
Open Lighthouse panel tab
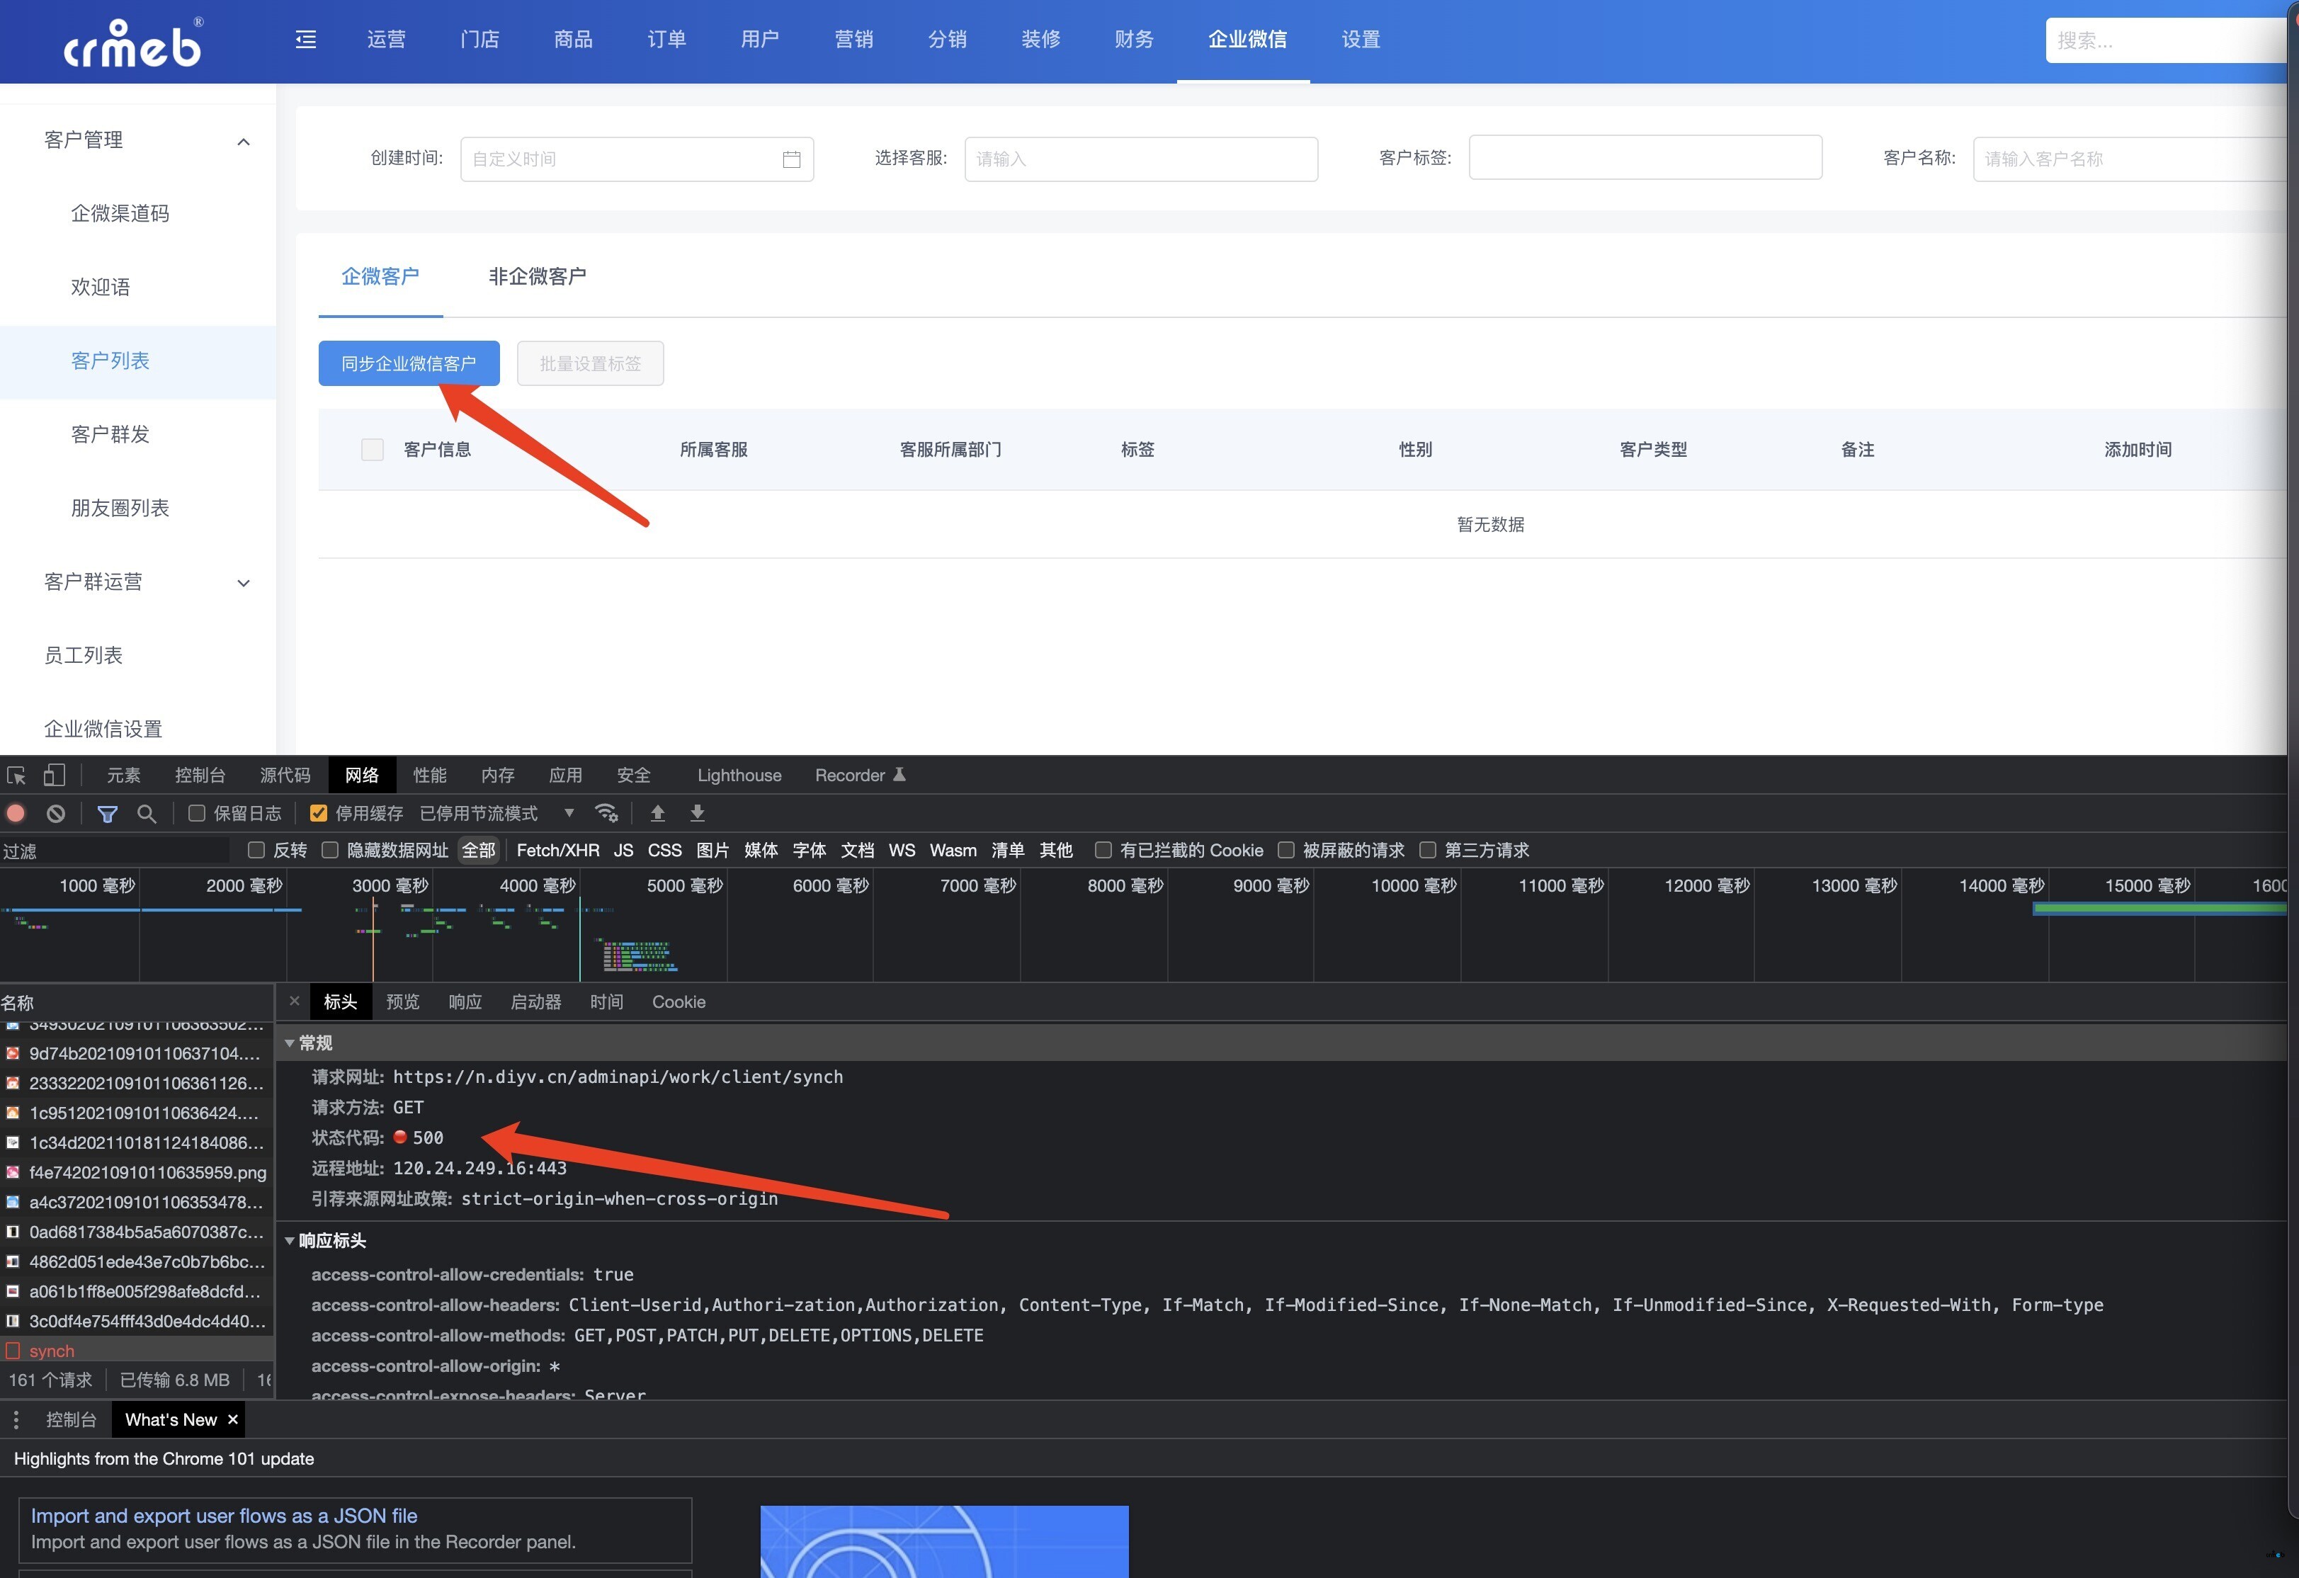coord(739,775)
